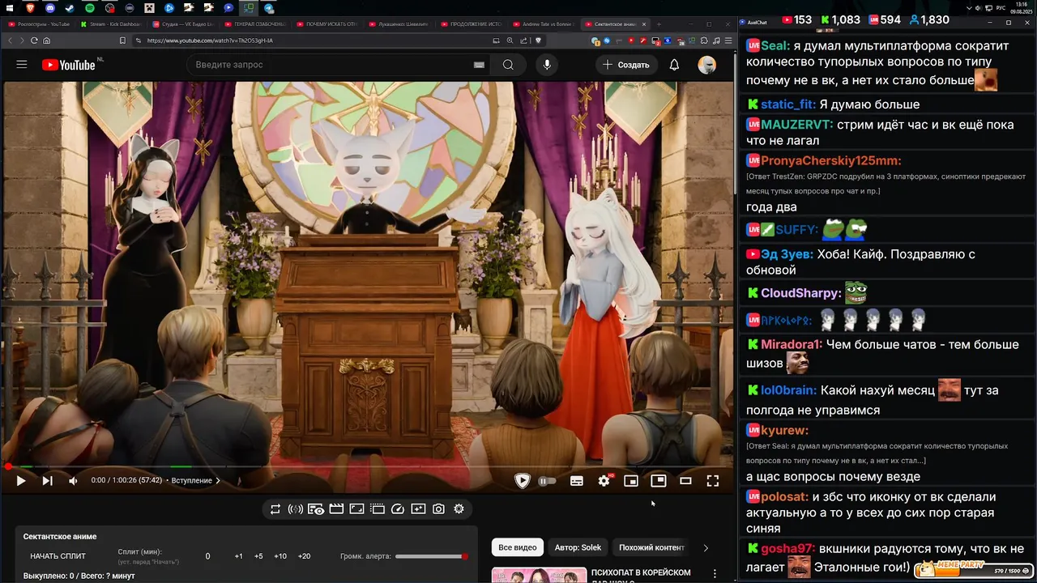
Task: Click the fit-to-window frame icon
Action: 356,509
